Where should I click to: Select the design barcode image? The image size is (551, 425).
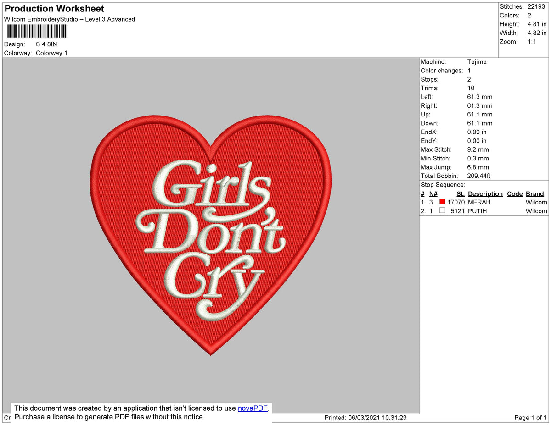[36, 31]
